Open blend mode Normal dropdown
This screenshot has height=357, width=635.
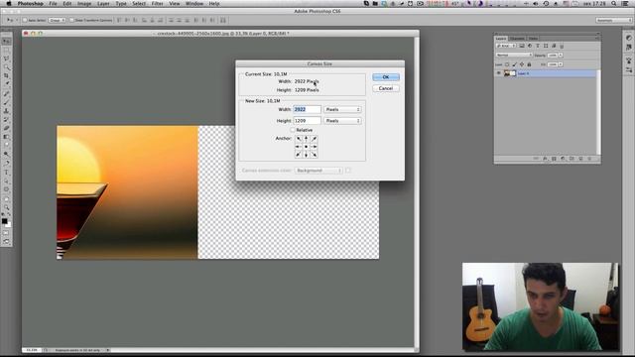click(x=514, y=55)
